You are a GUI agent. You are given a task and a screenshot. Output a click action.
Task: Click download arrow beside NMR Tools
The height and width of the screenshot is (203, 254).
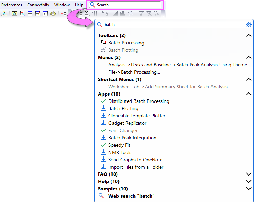click(x=103, y=152)
